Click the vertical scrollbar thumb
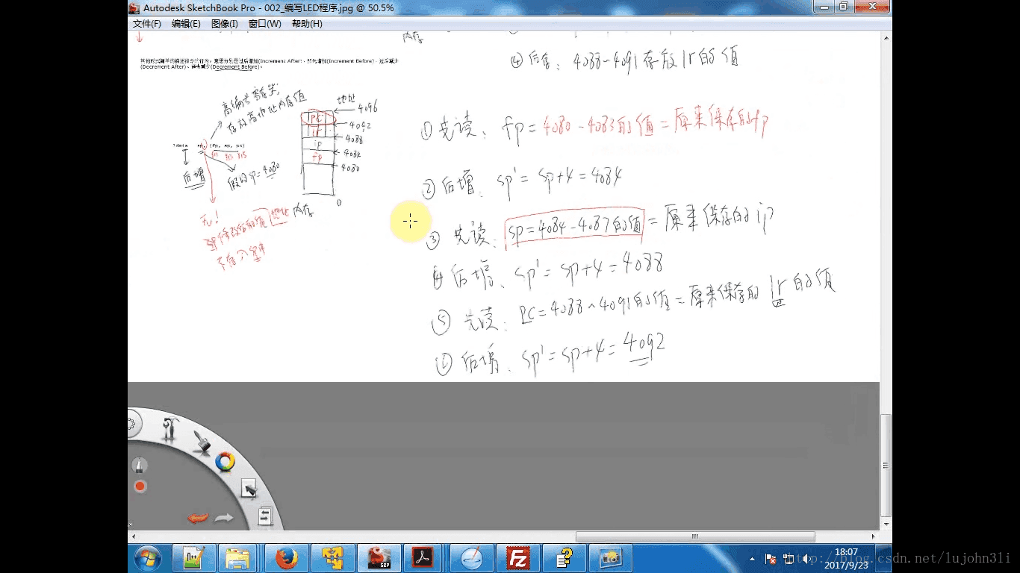Viewport: 1020px width, 573px height. [886, 466]
